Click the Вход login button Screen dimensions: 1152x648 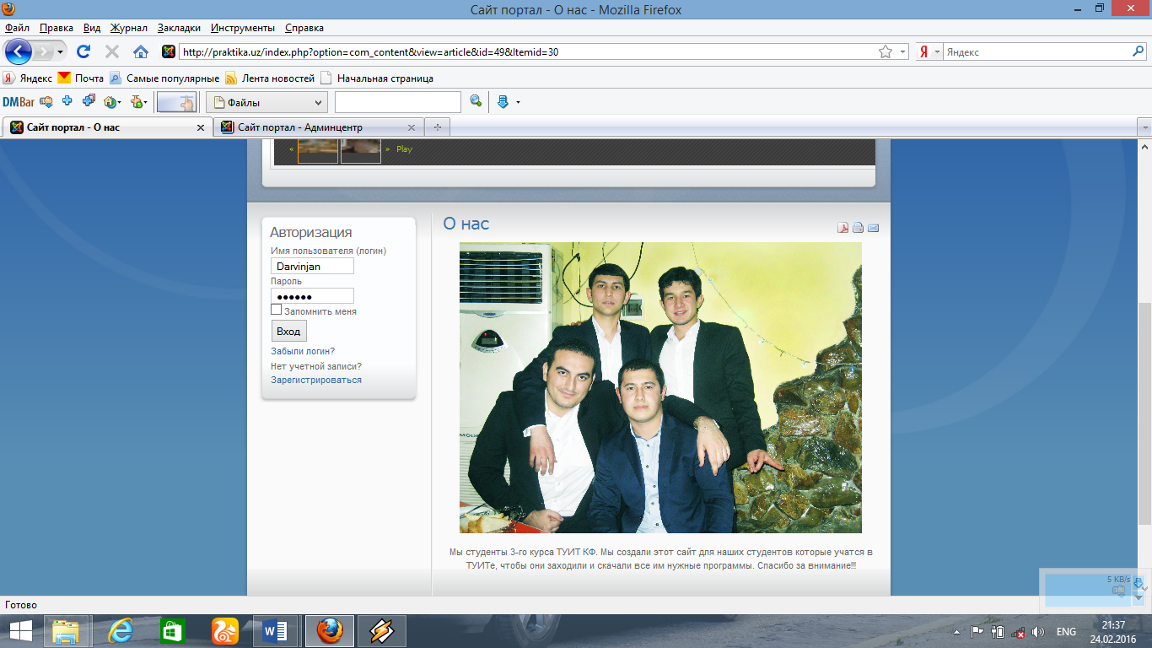(288, 332)
